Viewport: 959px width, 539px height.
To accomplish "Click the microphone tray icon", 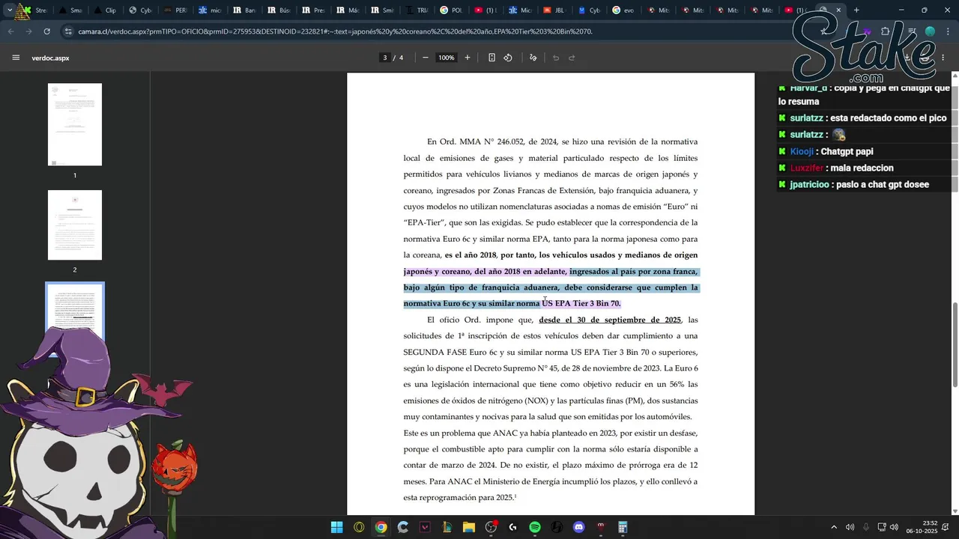I will coord(866,527).
